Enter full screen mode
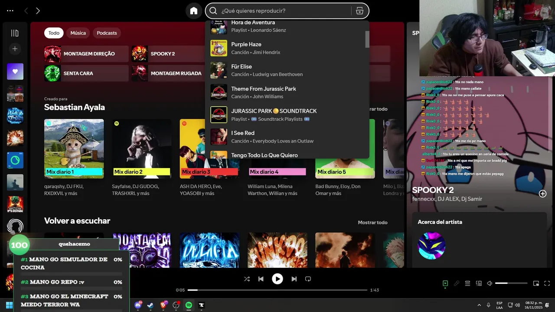Screen dimensions: 555x312 tap(547, 283)
